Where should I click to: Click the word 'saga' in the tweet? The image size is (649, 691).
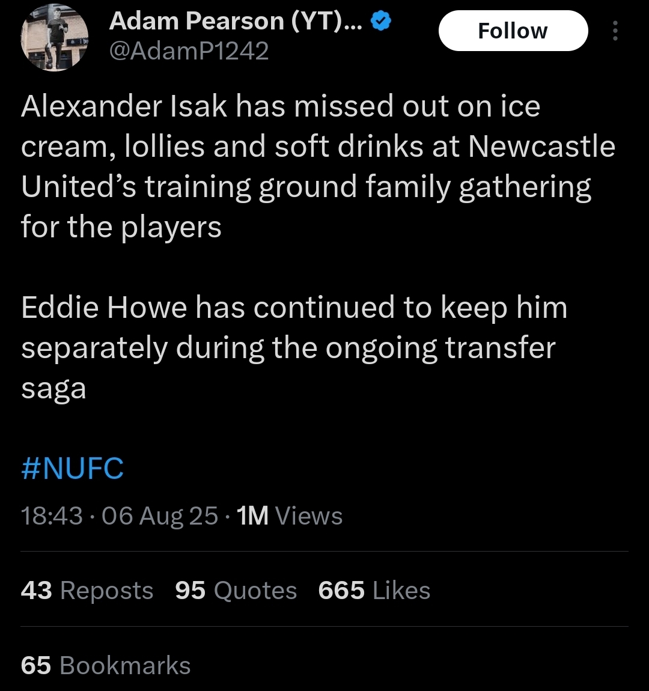click(53, 389)
